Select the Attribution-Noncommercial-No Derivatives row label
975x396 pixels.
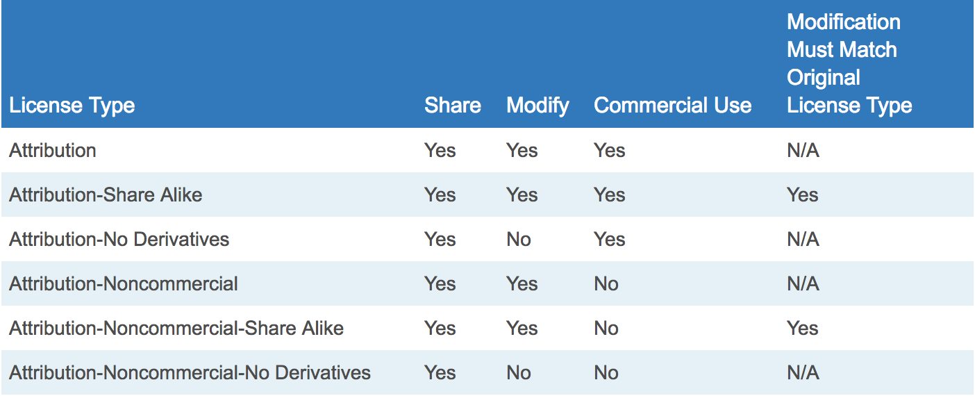point(190,372)
